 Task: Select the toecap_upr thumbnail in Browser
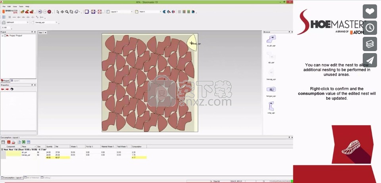pos(271,73)
